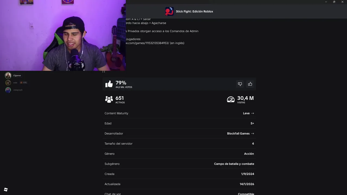Open Zolayrack's avatar in friends list

(8, 90)
